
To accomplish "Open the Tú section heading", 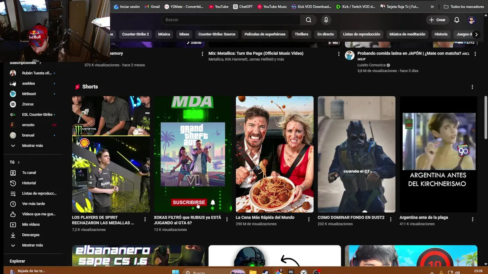I will pyautogui.click(x=14, y=162).
